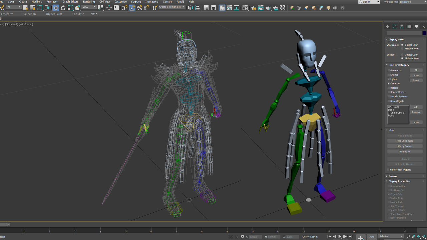Enable the See-Through display property

tap(388, 206)
